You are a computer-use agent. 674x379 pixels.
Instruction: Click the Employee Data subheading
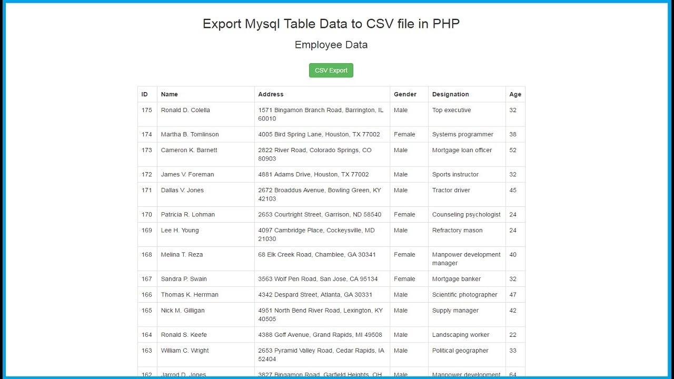click(x=331, y=45)
